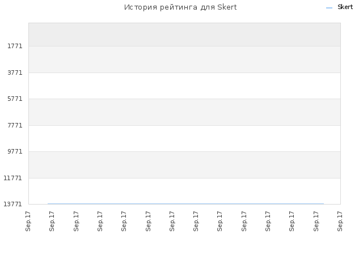Select the 3771 y-axis label
363x272 pixels.
[x=15, y=73]
